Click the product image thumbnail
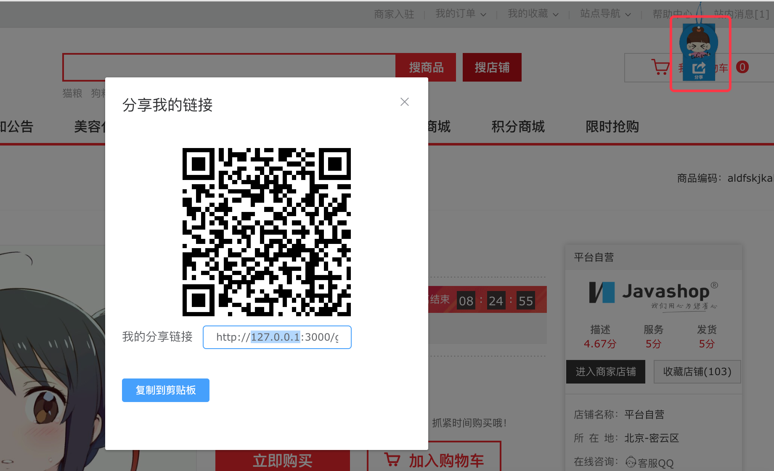 click(x=53, y=357)
